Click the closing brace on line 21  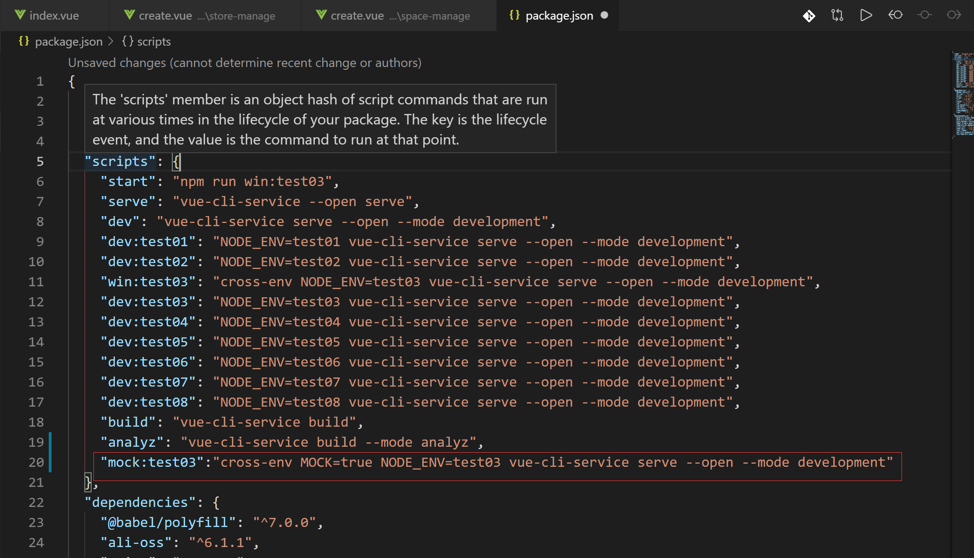point(88,482)
